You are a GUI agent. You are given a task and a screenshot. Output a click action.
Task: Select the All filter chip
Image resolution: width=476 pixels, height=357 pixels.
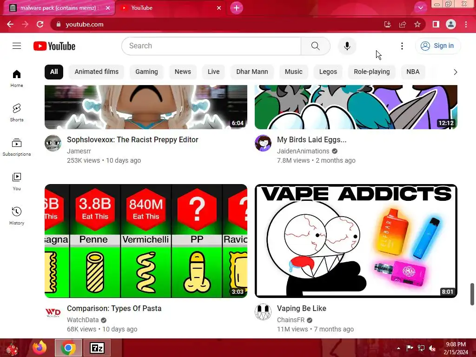point(54,72)
